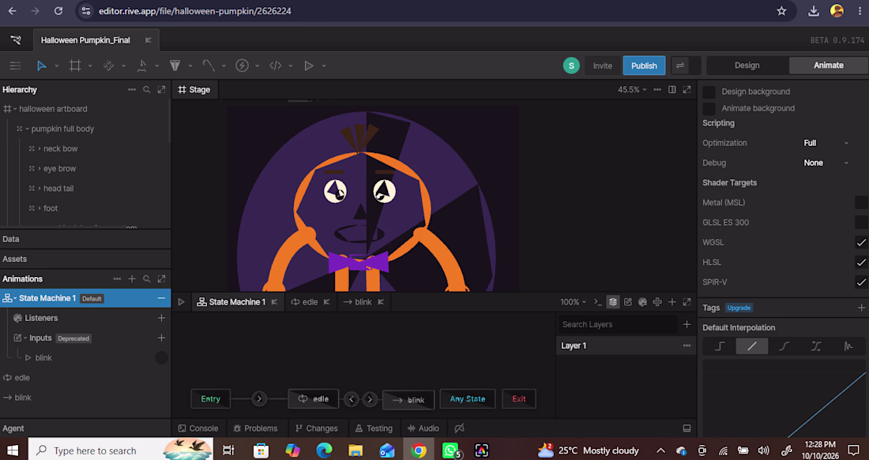Open the Optimization dropdown set to Full
869x460 pixels.
[x=826, y=143]
